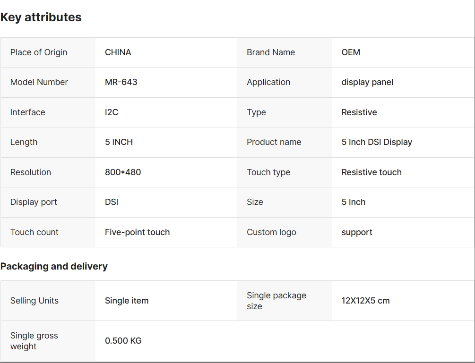Click the OEM brand name value
This screenshot has height=363, width=475.
pyautogui.click(x=351, y=52)
